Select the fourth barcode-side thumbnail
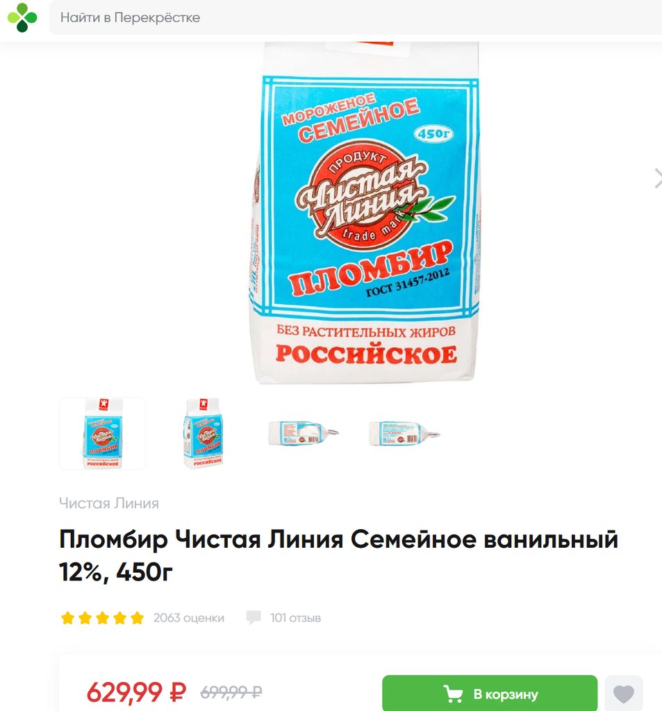662x711 pixels. coord(404,433)
